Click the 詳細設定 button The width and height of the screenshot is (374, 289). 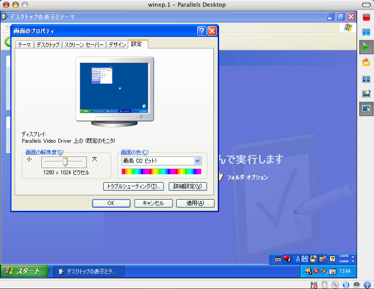tap(188, 186)
